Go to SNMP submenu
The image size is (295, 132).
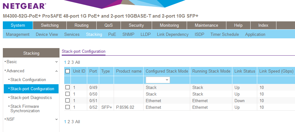click(x=128, y=34)
